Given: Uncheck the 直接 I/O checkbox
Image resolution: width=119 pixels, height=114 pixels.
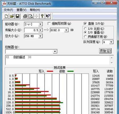Looking at the screenshot, I should tap(85, 23).
